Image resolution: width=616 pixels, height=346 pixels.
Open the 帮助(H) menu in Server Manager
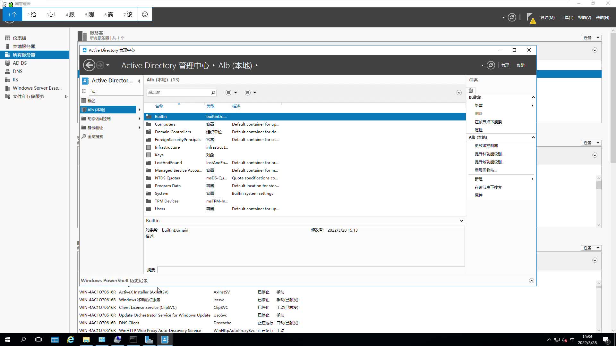[602, 18]
